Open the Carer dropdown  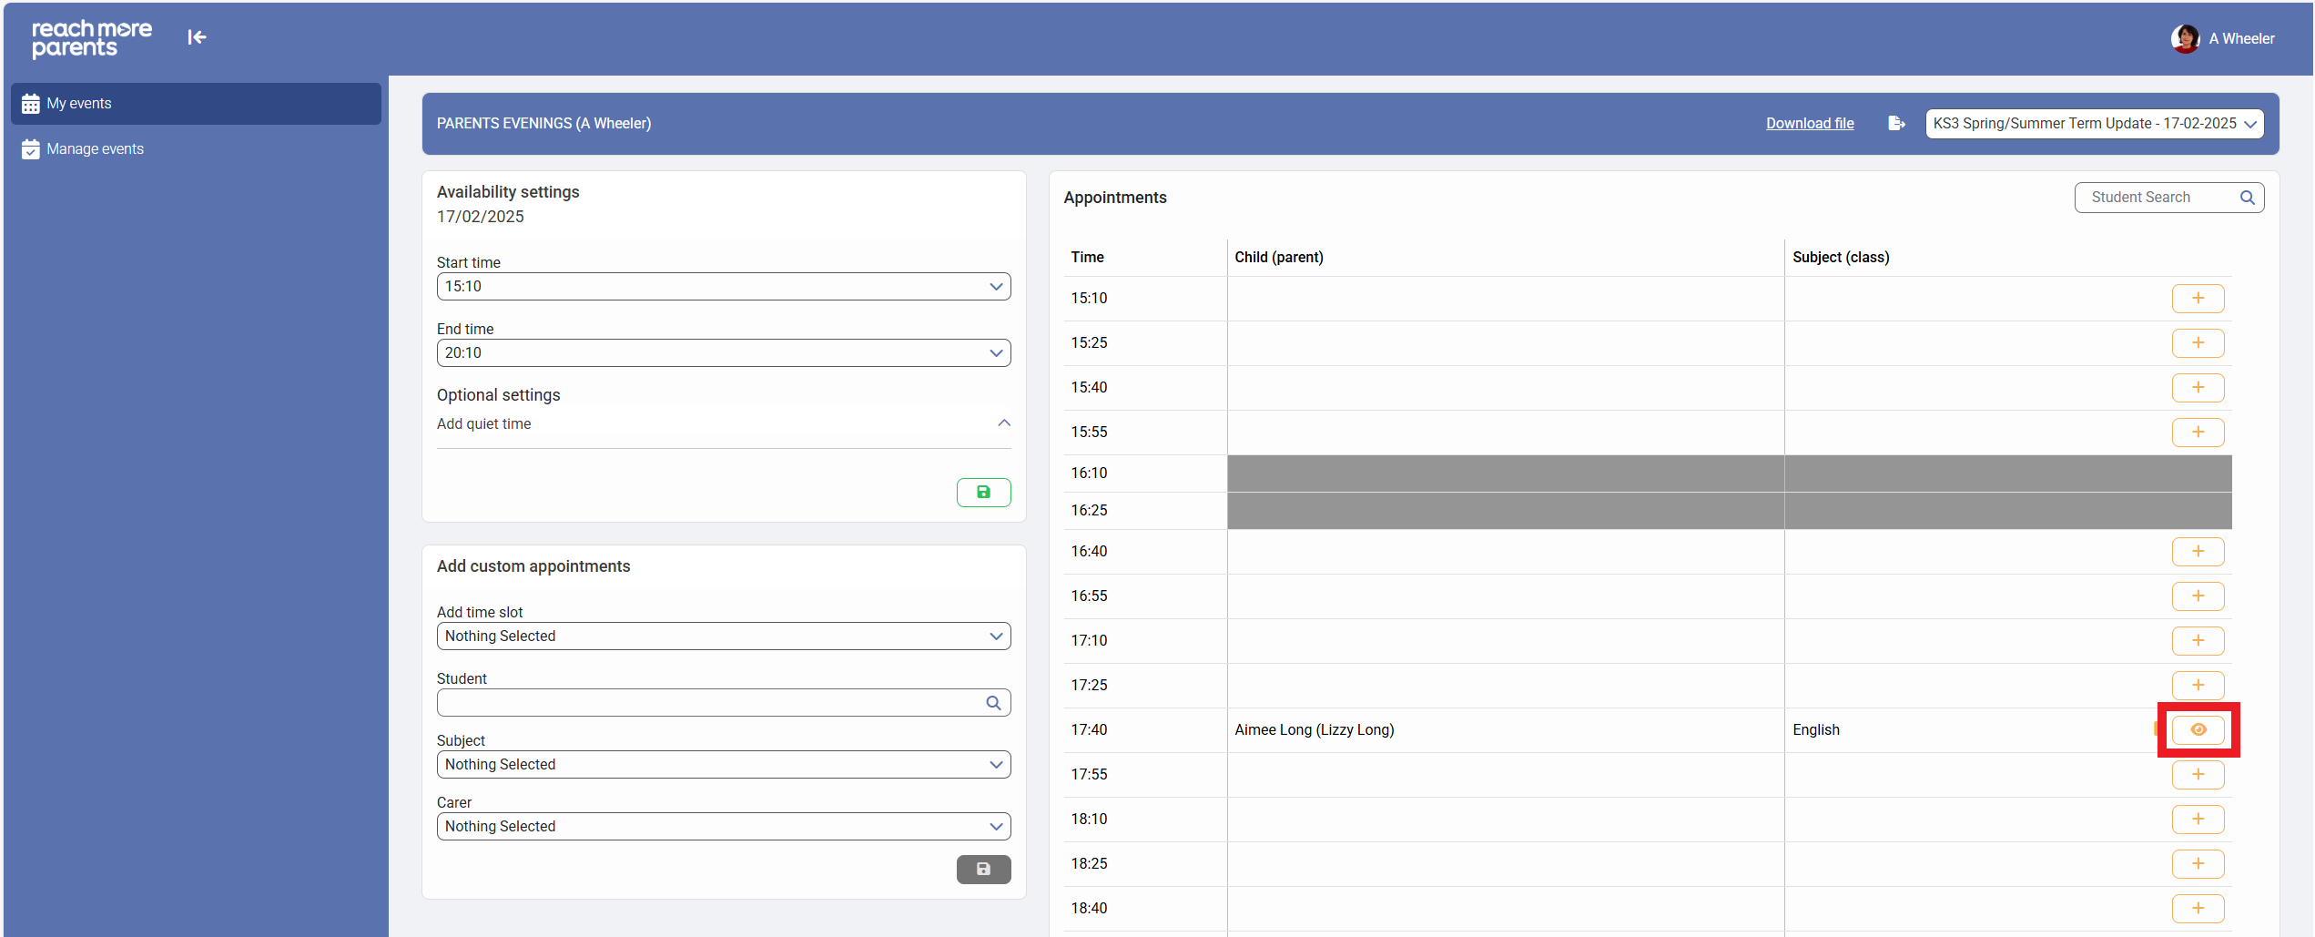click(723, 827)
